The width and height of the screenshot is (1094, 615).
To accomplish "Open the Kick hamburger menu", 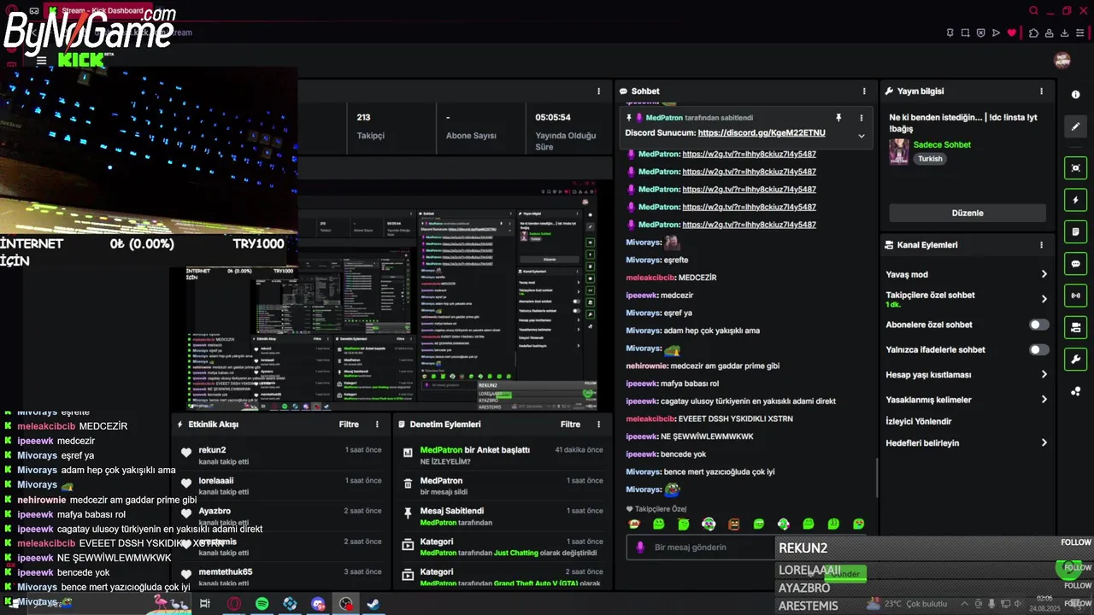I will point(41,61).
